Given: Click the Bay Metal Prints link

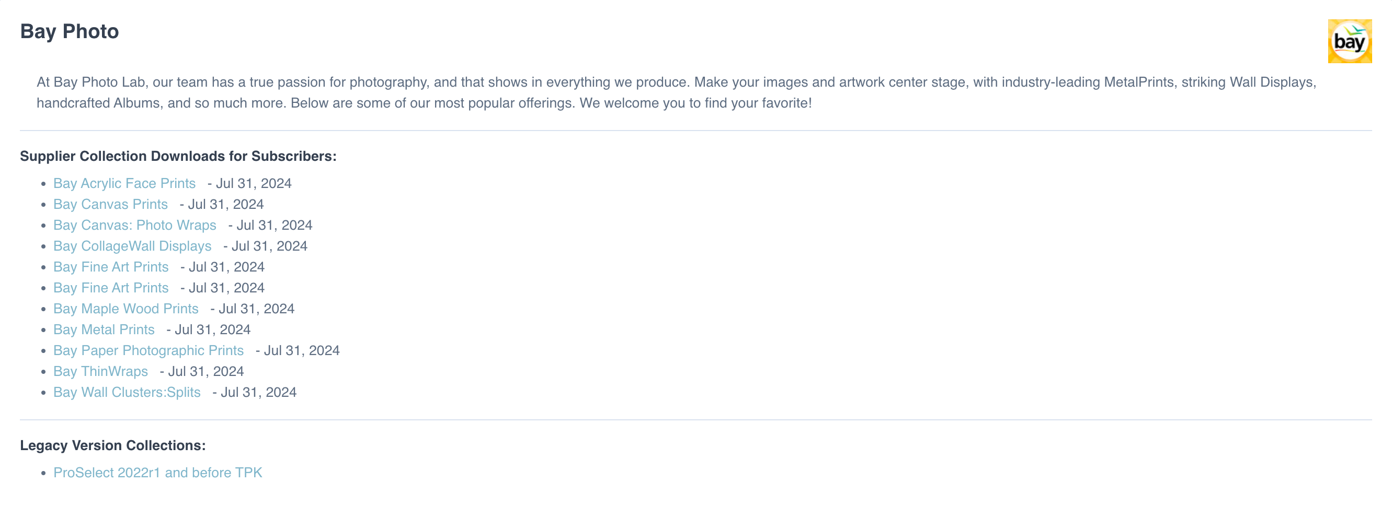Looking at the screenshot, I should tap(104, 329).
